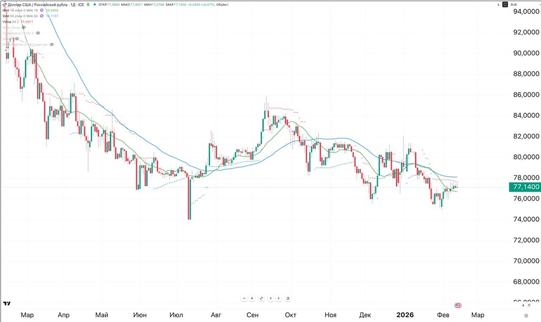541x322 pixels.
Task: Click the maximize chart arrows control
Action: 261,298
